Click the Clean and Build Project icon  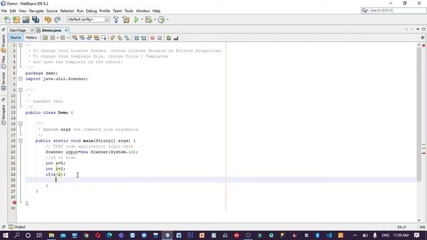pyautogui.click(x=126, y=19)
